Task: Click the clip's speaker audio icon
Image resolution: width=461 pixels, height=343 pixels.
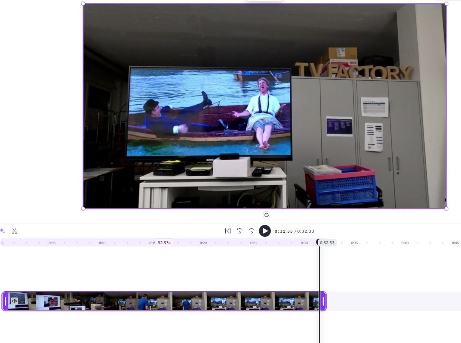Action: (x=14, y=301)
